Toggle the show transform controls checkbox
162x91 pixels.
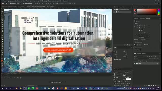(x=24, y=4)
